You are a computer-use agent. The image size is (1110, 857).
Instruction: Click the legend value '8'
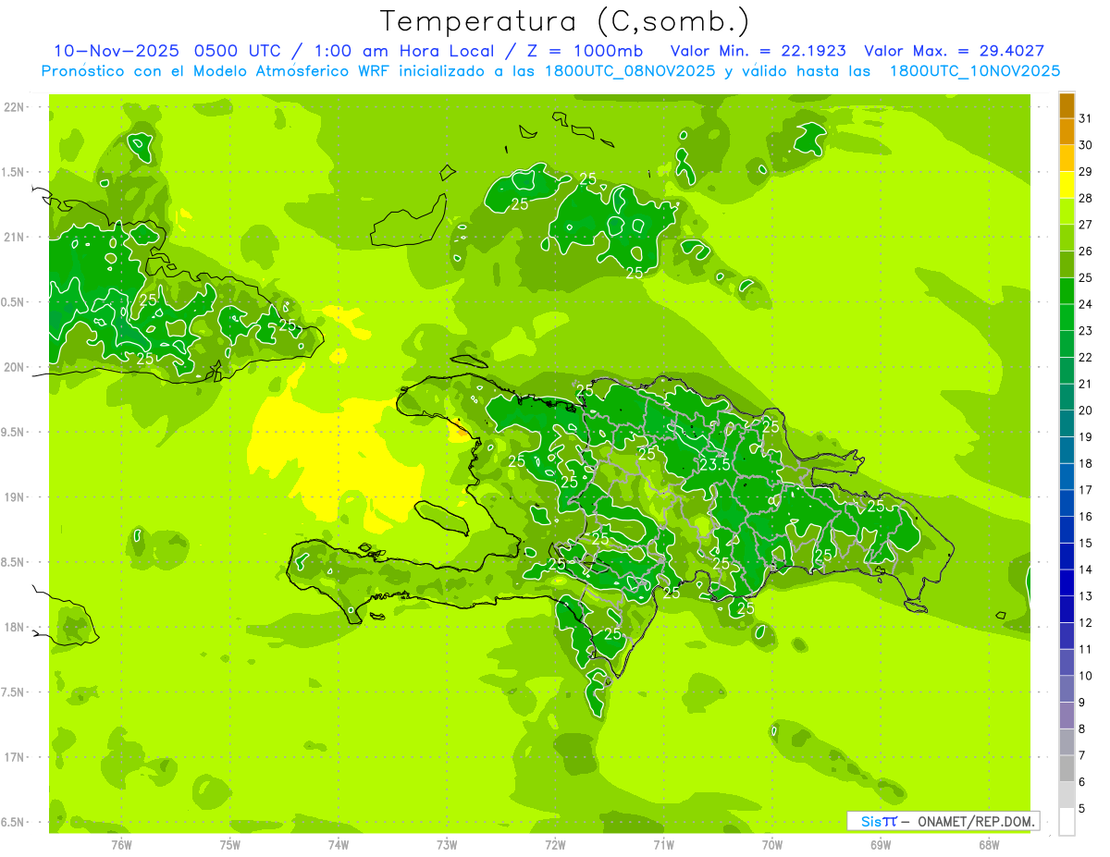1082,728
